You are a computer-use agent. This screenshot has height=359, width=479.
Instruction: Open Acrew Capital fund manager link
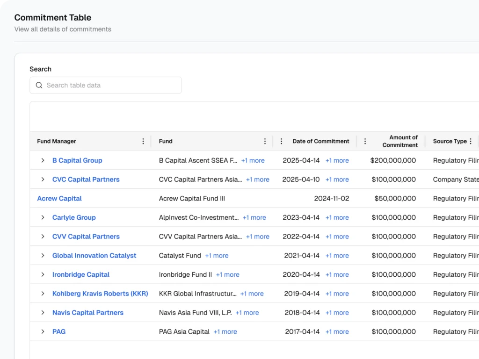coord(59,199)
